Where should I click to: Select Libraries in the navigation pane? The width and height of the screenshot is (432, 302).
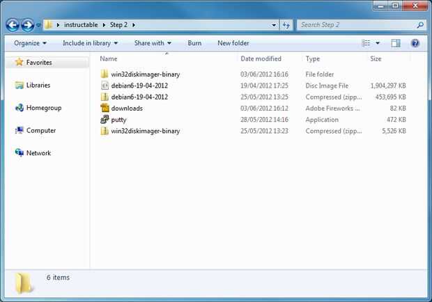(38, 86)
